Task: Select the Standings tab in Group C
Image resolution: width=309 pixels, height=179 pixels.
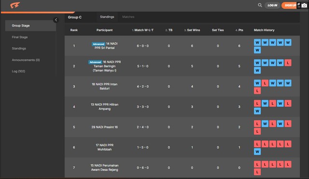Action: coord(107,17)
